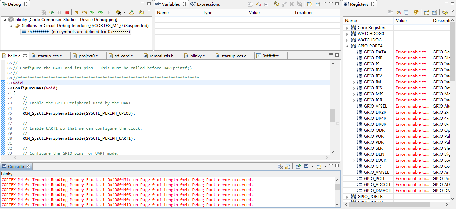Click the code editor vertical scrollbar thumb
Image resolution: width=456 pixels, height=209 pixels.
pos(333,116)
